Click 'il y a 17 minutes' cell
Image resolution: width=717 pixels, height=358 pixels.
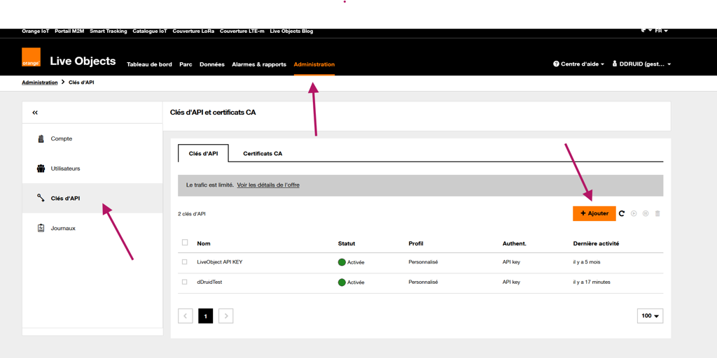[x=592, y=282]
